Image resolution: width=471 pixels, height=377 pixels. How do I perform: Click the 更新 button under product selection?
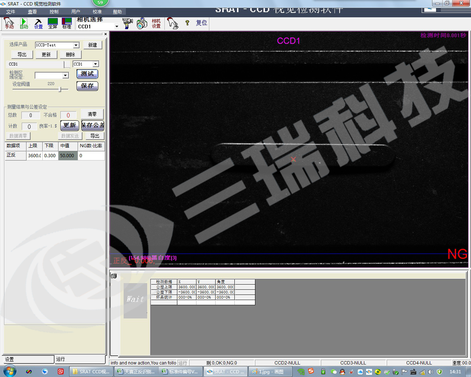point(46,54)
